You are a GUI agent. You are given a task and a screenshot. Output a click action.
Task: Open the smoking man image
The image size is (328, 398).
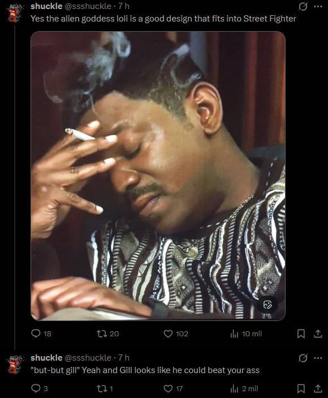[x=158, y=176]
